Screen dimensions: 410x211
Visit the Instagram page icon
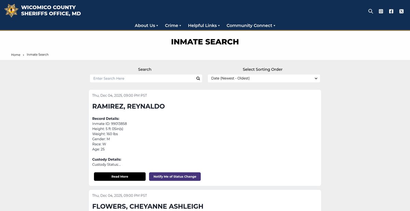coord(381,11)
